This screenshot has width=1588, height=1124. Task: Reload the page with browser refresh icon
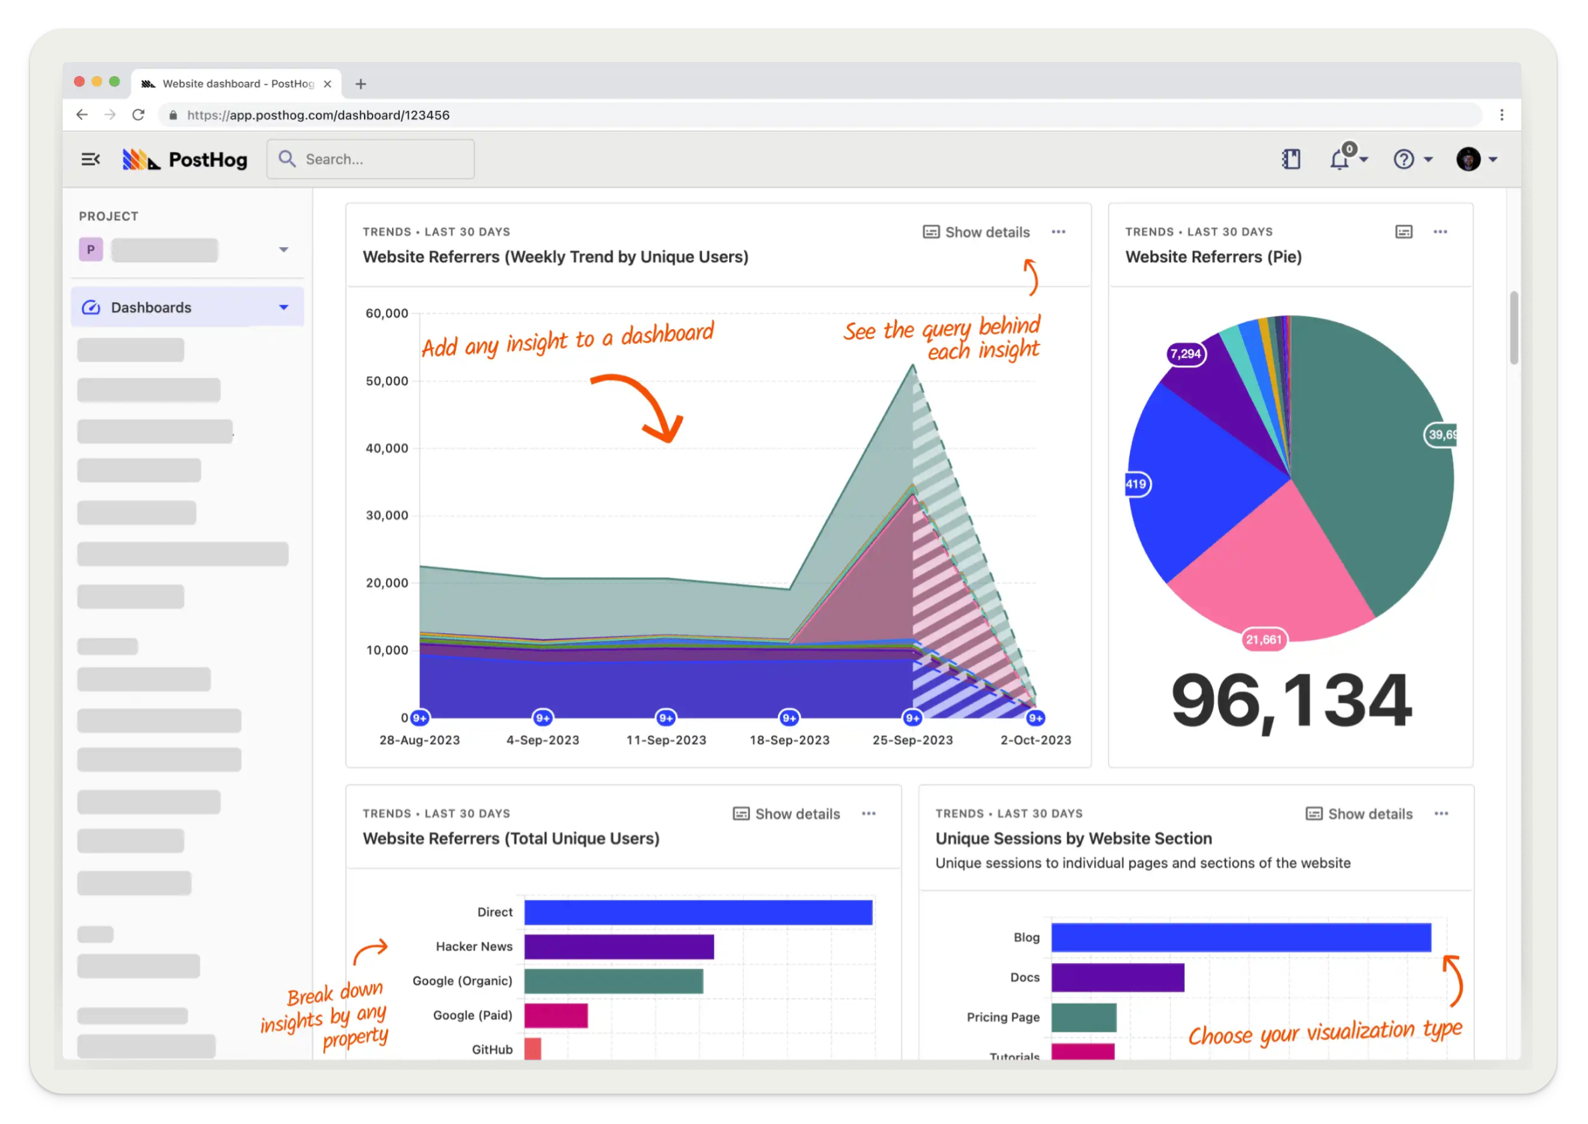tap(138, 115)
